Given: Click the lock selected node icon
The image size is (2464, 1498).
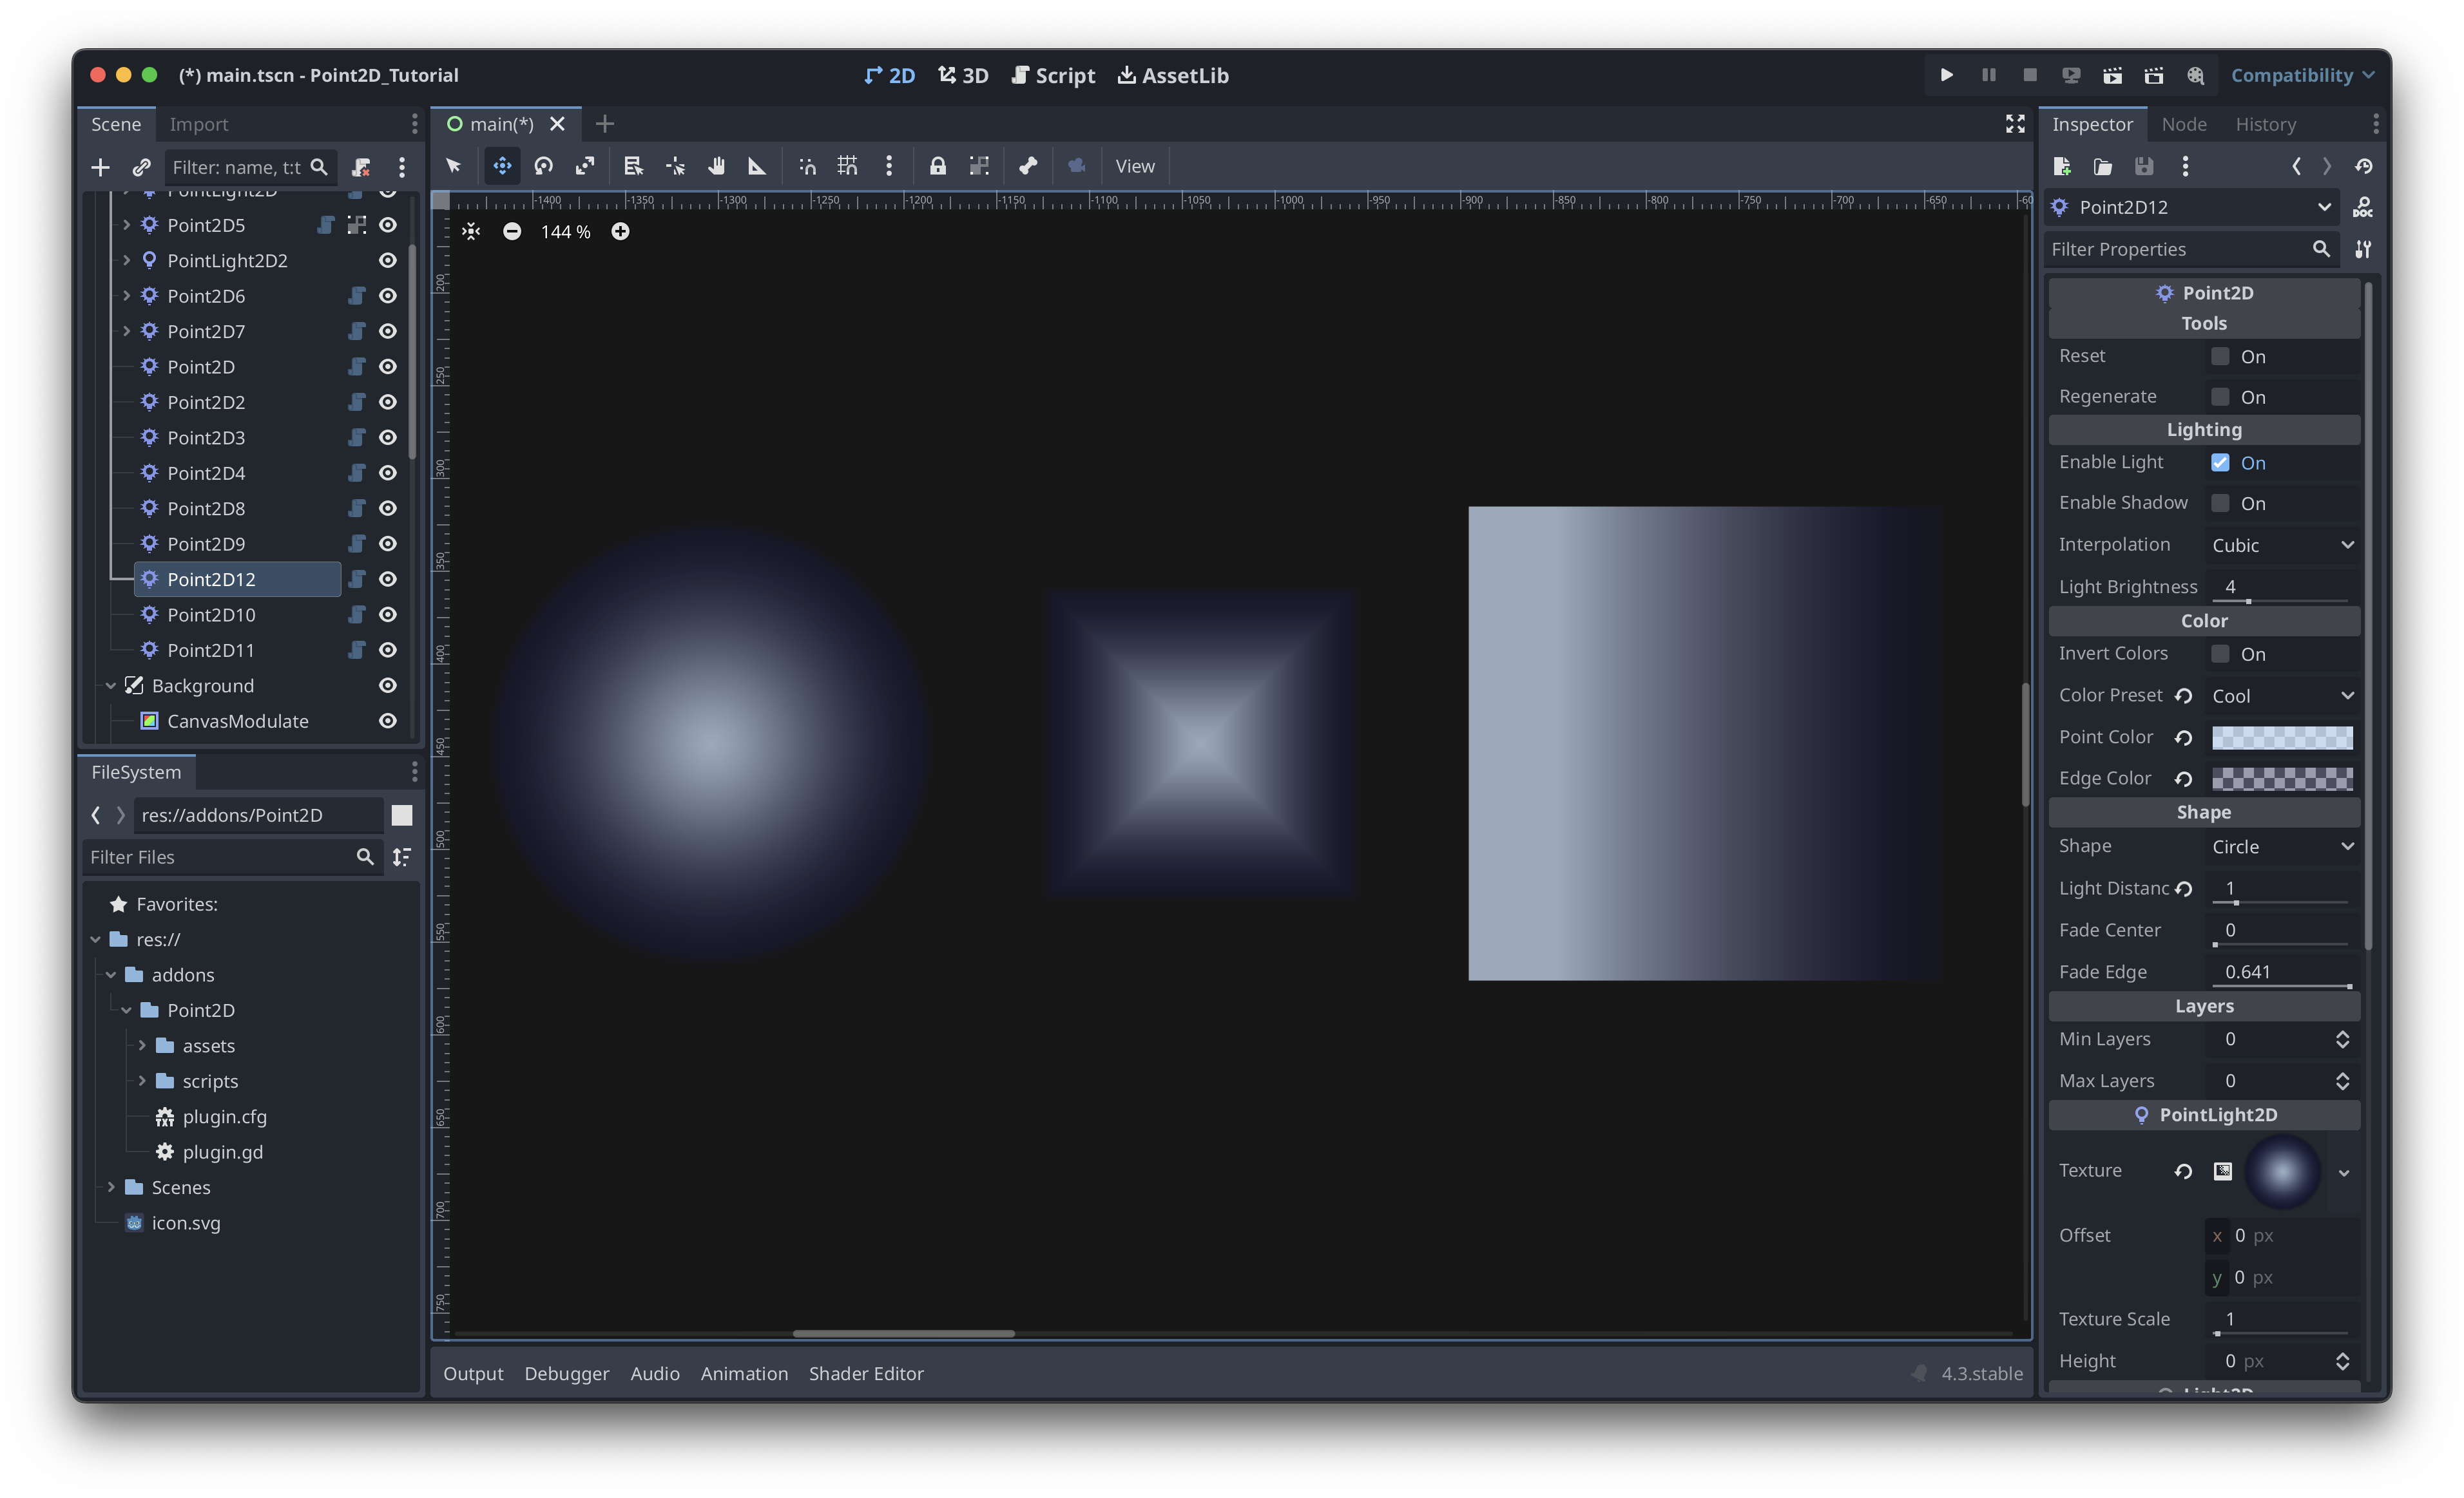Looking at the screenshot, I should pyautogui.click(x=937, y=166).
